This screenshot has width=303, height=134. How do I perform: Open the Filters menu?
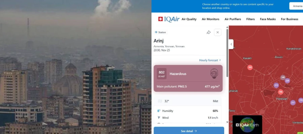pos(250,19)
